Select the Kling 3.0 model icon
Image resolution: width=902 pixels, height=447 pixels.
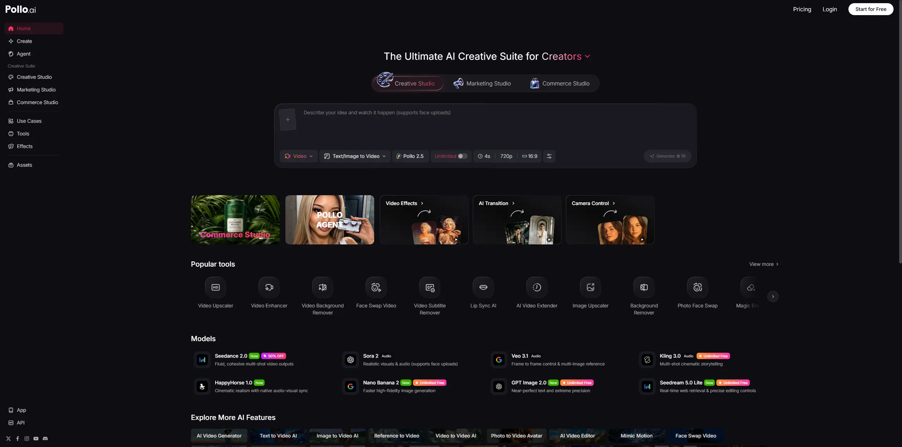point(647,360)
